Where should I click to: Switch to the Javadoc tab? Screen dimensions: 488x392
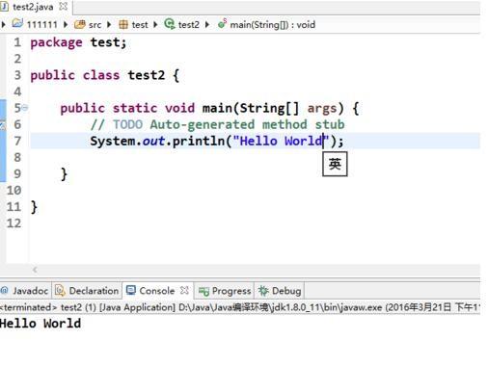(24, 291)
